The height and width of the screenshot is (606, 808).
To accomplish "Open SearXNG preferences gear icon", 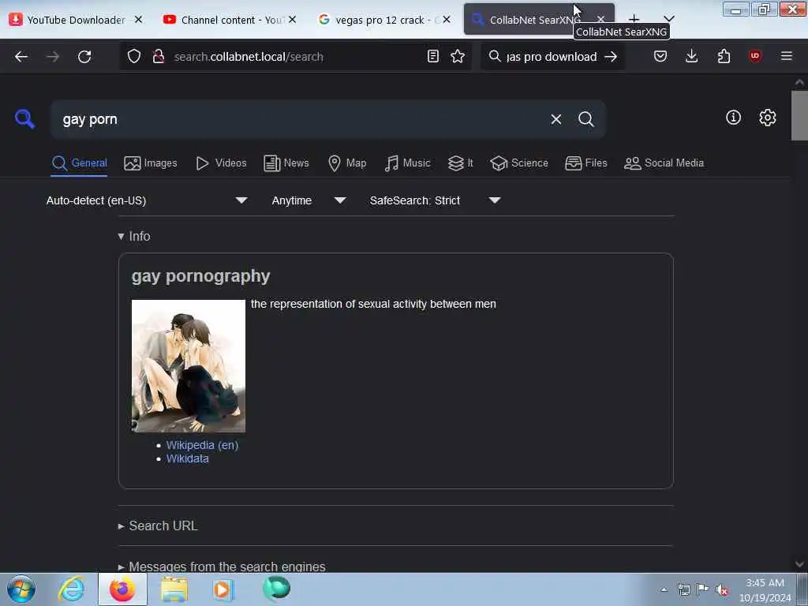I will coord(767,118).
